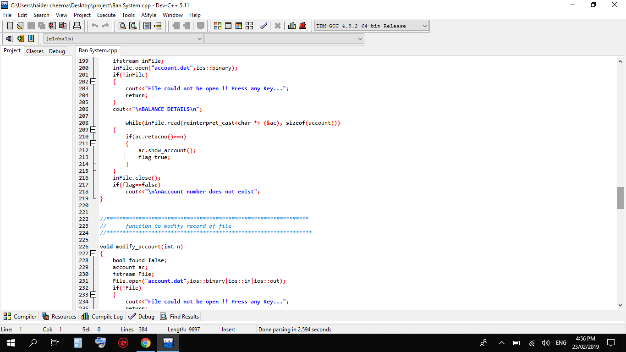626x352 pixels.
Task: Collapse the while-loop fold at line 209
Action: 93,130
